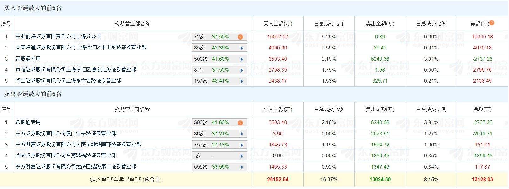Click the blue arrow in the 国泰海通证券 row

pos(242,48)
